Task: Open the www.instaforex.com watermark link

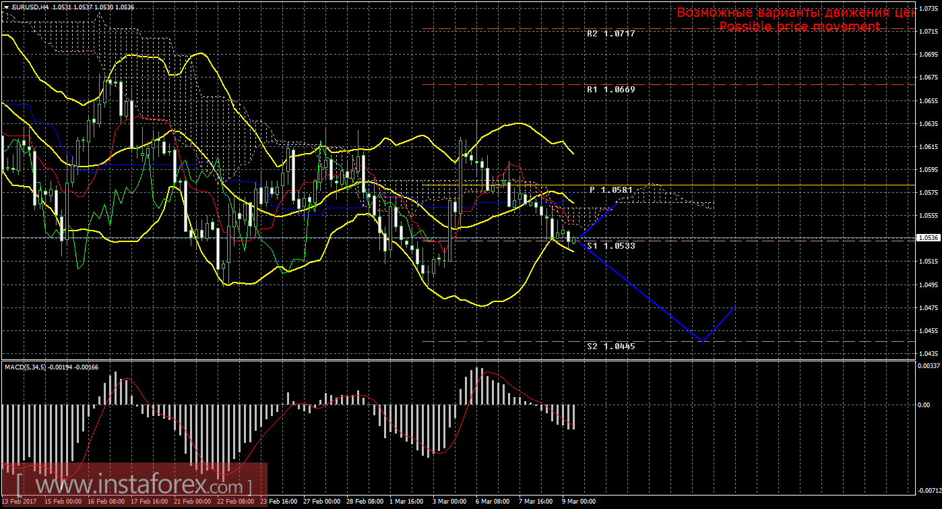Action: coord(135,485)
